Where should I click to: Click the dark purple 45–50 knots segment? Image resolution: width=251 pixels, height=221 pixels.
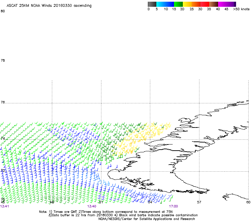[x=231, y=4]
